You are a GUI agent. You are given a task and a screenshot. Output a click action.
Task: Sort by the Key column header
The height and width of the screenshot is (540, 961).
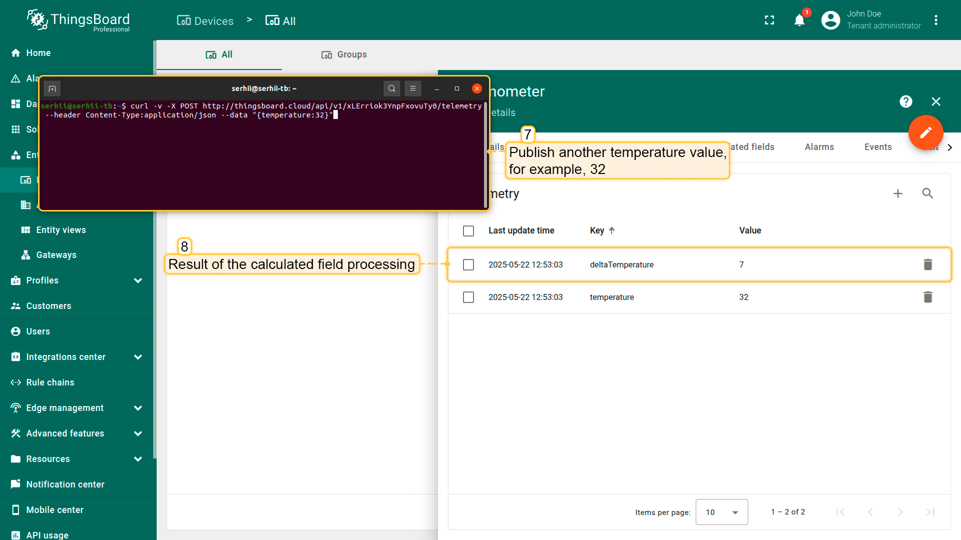pos(598,230)
